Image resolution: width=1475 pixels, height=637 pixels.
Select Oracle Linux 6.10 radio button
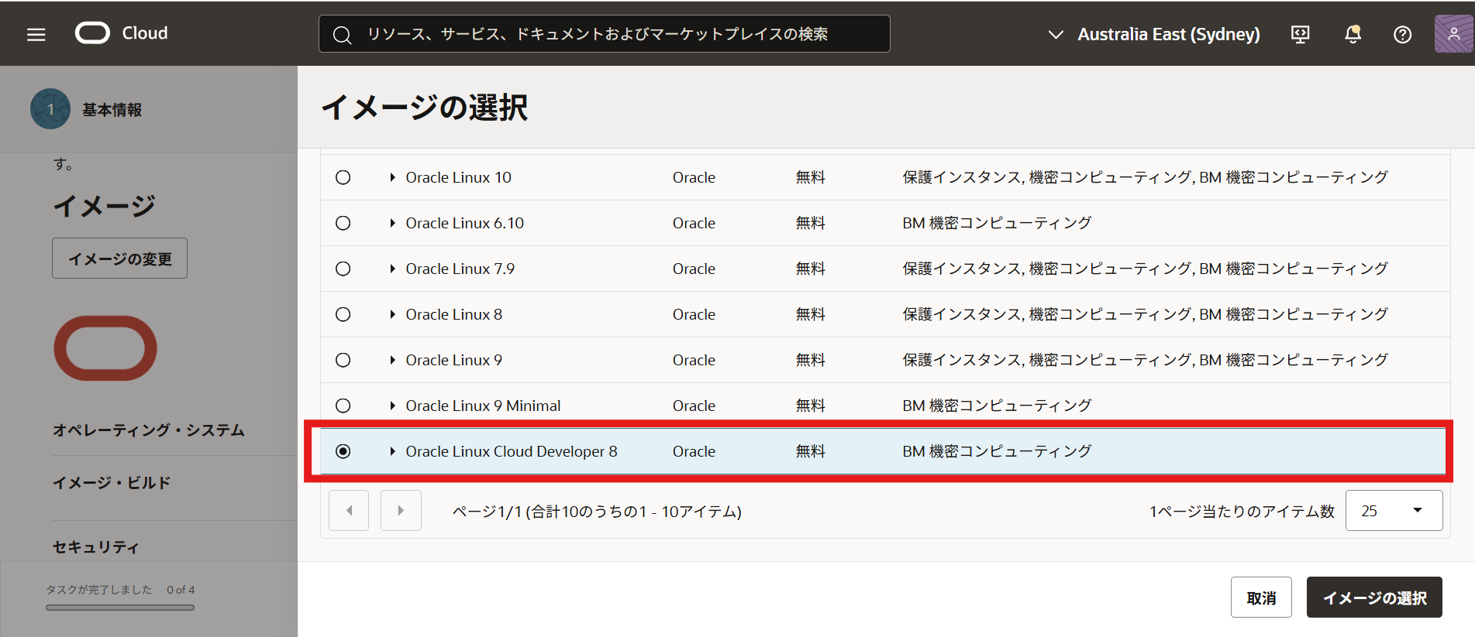(343, 223)
